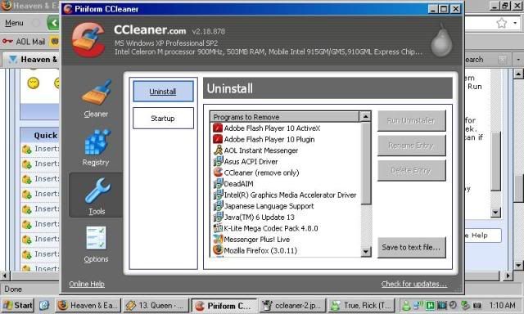This screenshot has height=314, width=524.
Task: Open the Options section in CCleaner sidebar
Action: pyautogui.click(x=96, y=244)
